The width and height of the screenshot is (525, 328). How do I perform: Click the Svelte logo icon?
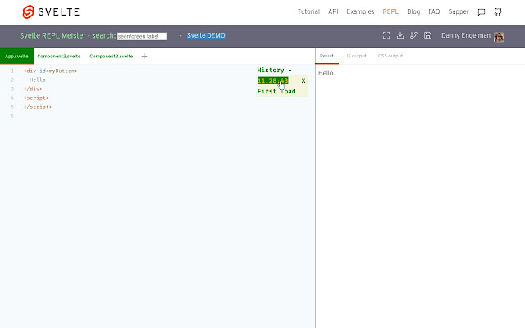(x=28, y=11)
